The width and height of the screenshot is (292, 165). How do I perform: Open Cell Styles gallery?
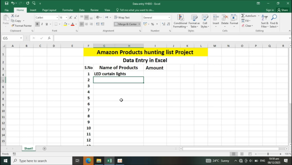(x=205, y=21)
